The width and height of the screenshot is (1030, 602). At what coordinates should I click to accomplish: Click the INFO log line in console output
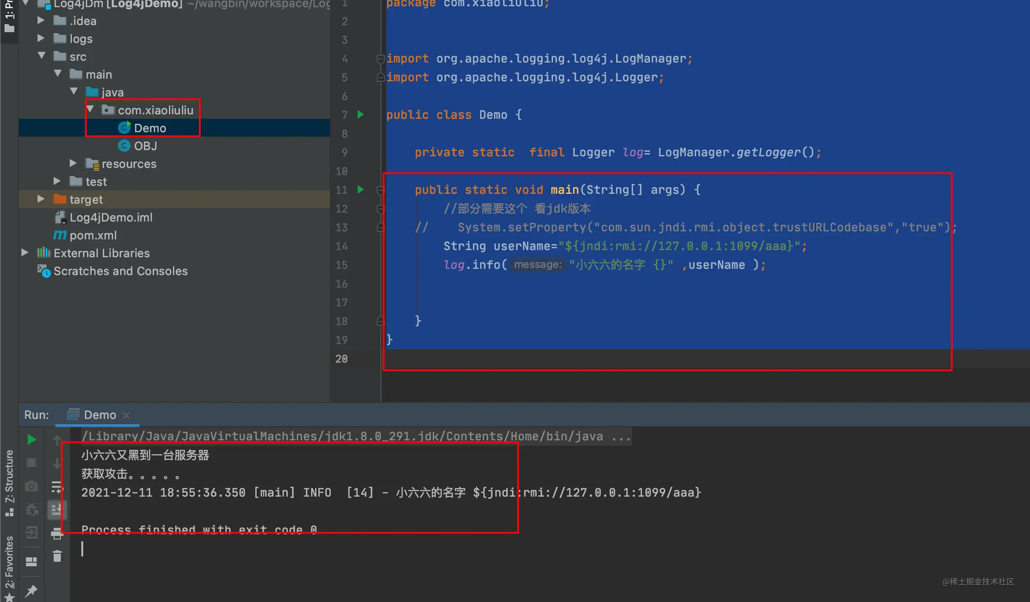391,493
